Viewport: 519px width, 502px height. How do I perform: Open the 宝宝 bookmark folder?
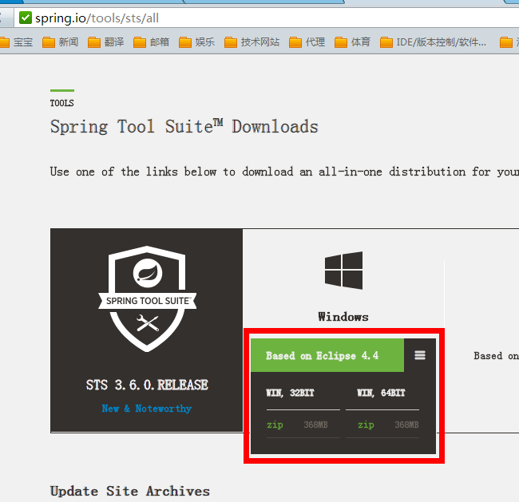[17, 42]
